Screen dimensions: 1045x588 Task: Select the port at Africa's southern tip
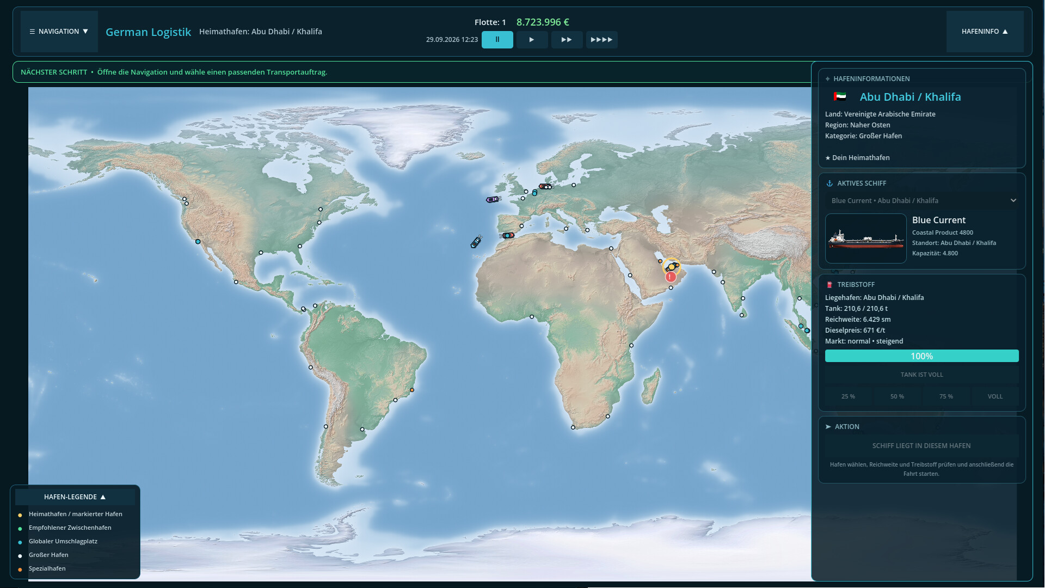573,427
